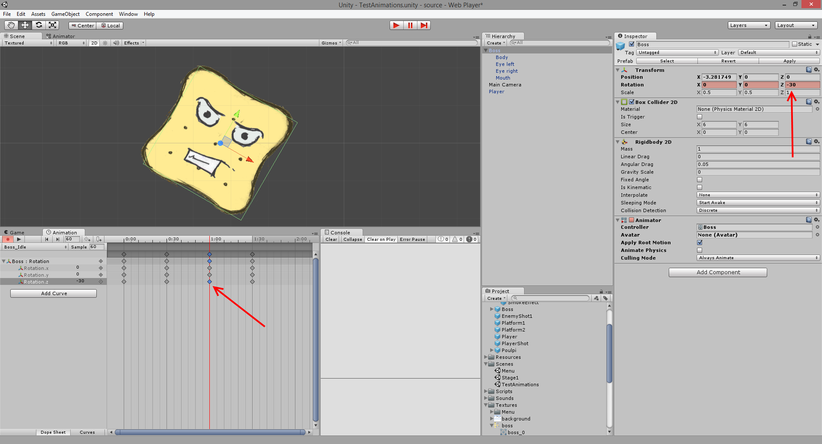Open the Tag Untagged dropdown
Screen dimensions: 822x444
(x=677, y=53)
